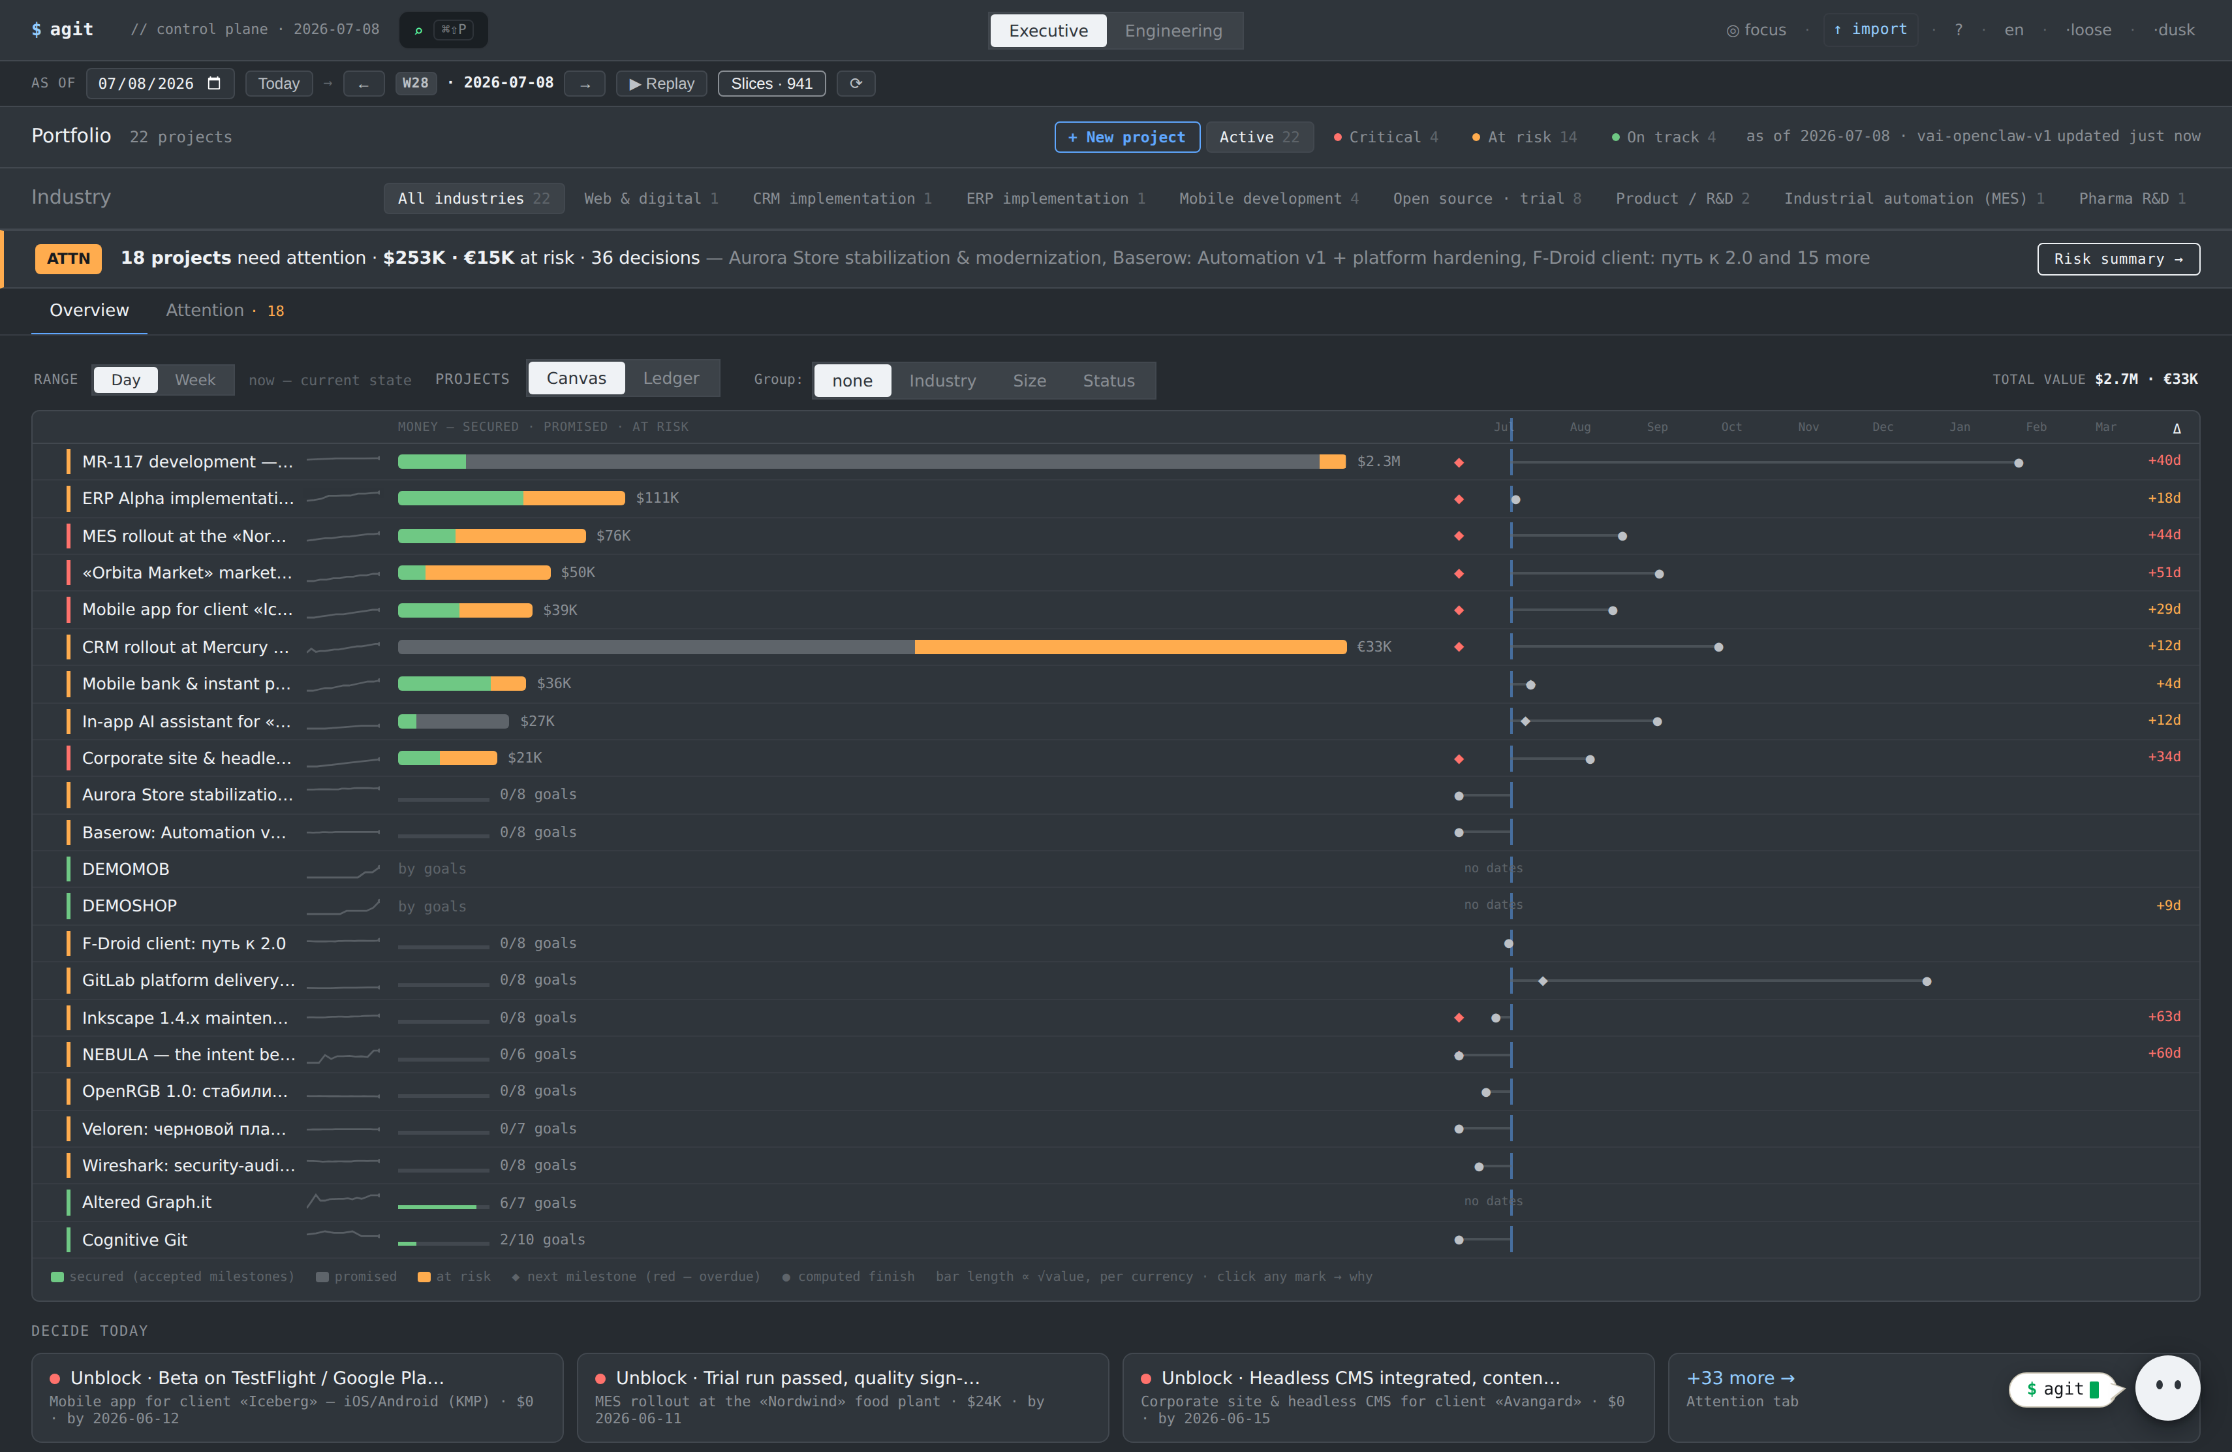Toggle dusk theme setting
The width and height of the screenshot is (2232, 1452).
coord(2174,30)
